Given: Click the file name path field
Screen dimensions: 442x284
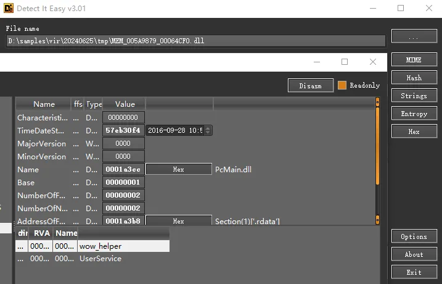Looking at the screenshot, I should [x=195, y=41].
